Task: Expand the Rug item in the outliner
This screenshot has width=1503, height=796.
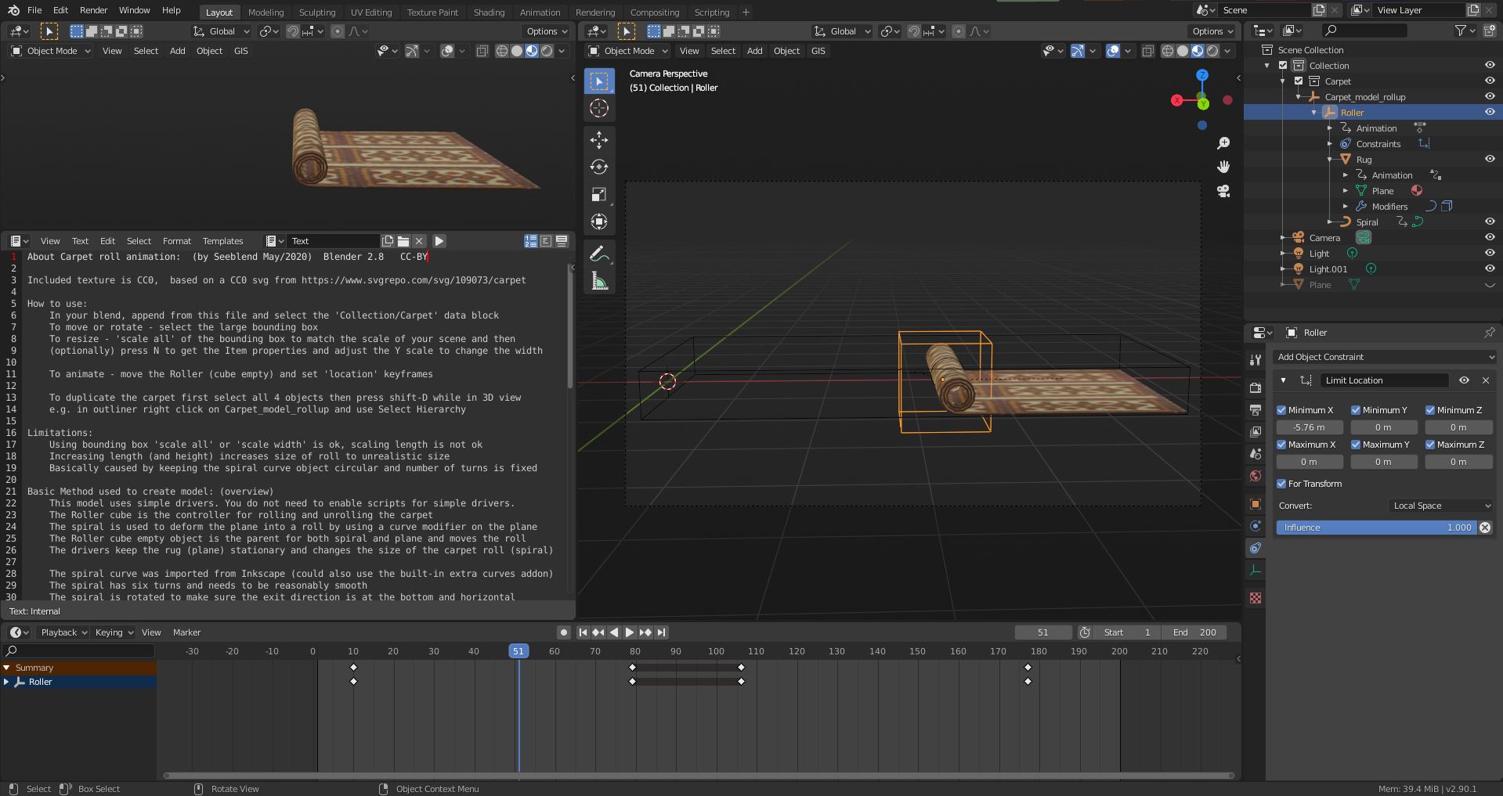Action: (x=1329, y=159)
